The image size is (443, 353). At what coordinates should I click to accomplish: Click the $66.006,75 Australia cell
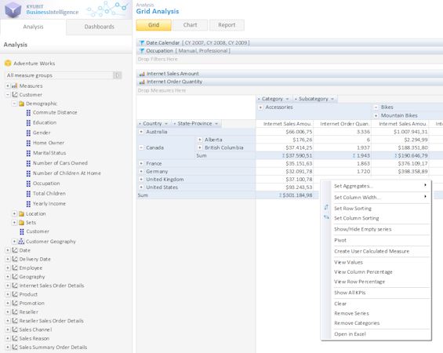(285, 132)
